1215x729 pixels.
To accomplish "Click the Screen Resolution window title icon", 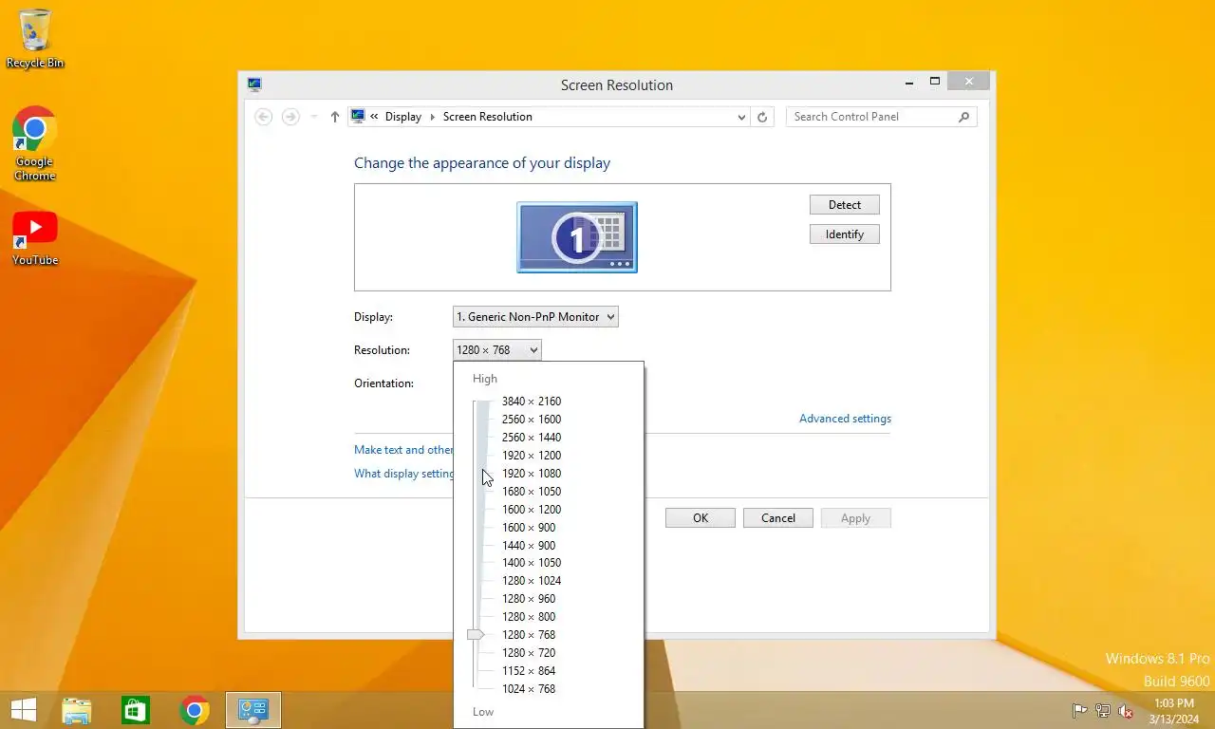I will click(x=254, y=84).
